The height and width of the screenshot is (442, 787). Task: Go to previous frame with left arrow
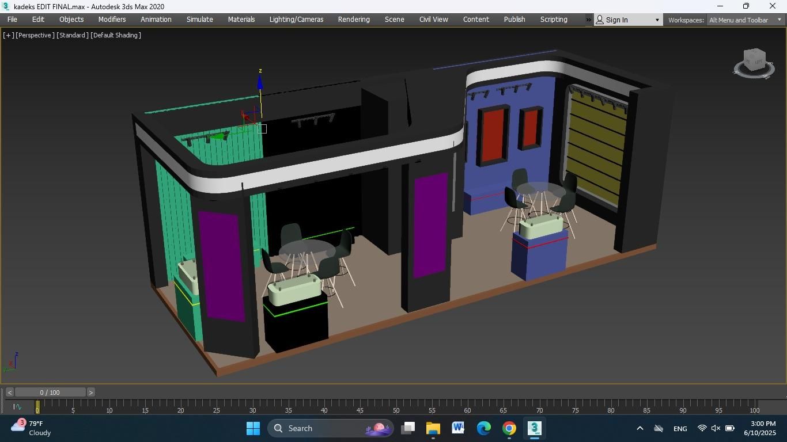point(9,393)
